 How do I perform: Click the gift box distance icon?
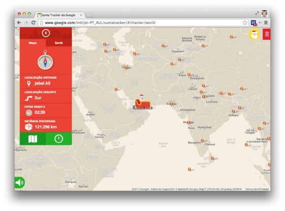[28, 127]
